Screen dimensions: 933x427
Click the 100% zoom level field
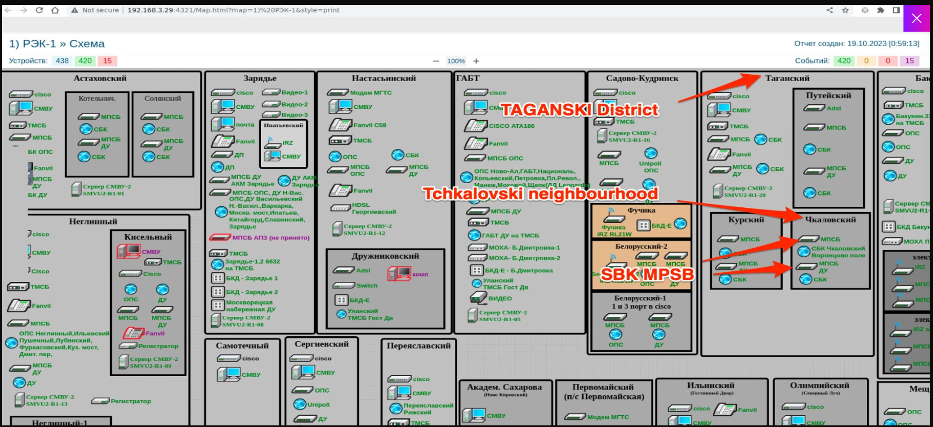[456, 61]
